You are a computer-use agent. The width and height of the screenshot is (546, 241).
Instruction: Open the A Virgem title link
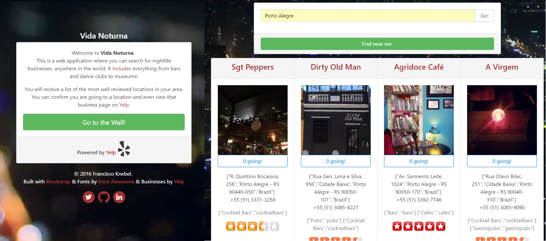coord(502,67)
